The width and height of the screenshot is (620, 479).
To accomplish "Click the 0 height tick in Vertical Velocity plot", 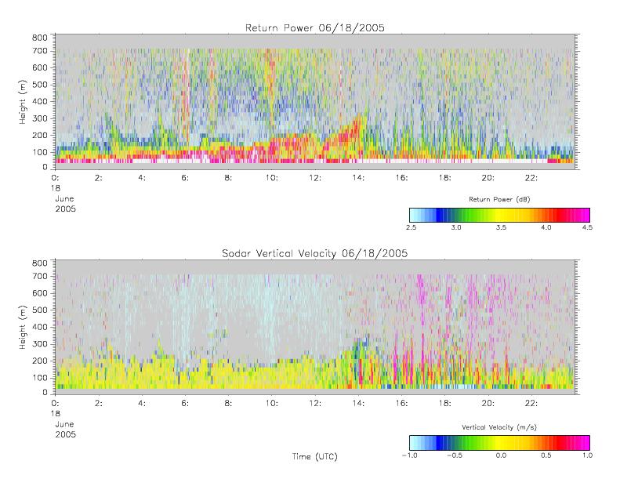I will click(45, 393).
